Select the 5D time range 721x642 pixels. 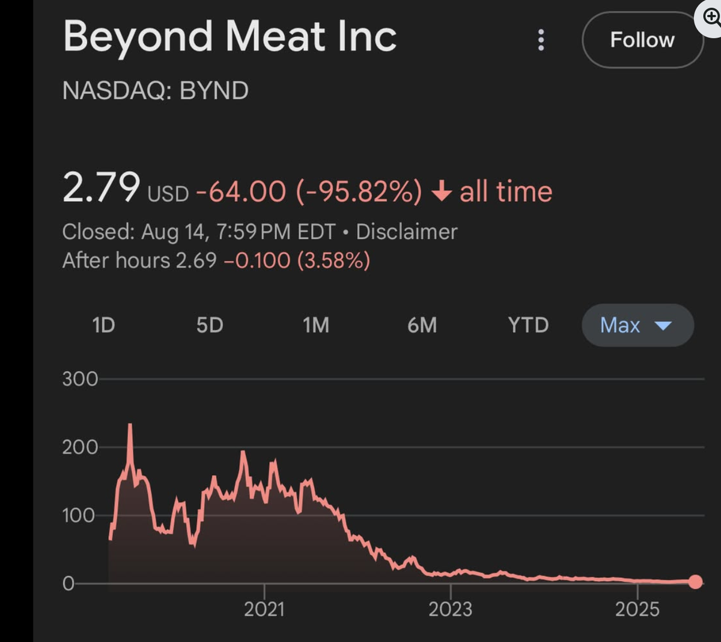click(210, 325)
